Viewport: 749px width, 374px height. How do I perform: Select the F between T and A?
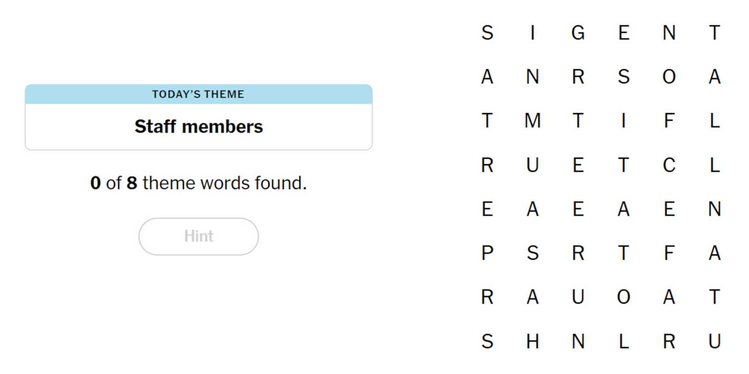click(669, 253)
